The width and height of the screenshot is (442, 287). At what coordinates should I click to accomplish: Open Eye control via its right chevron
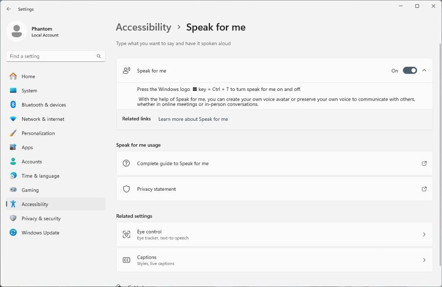tap(424, 234)
